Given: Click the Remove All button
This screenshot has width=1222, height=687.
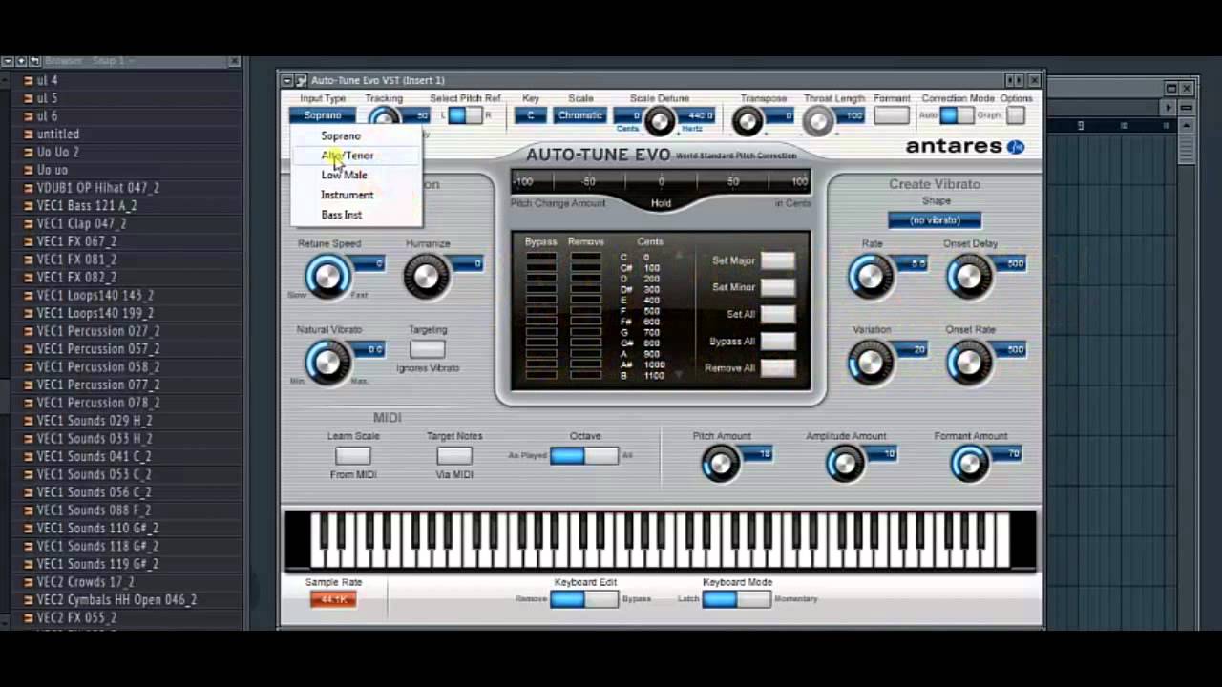Looking at the screenshot, I should pos(777,368).
